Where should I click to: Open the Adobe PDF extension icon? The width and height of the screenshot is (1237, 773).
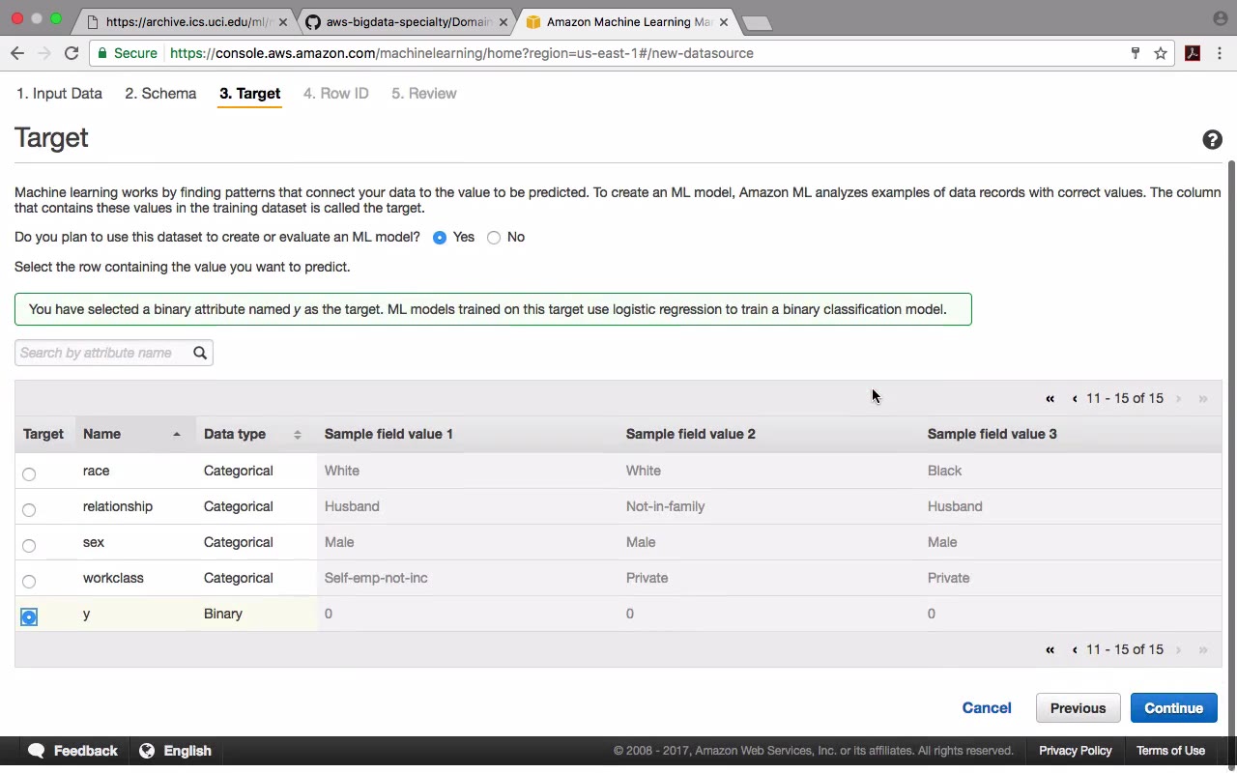point(1193,53)
